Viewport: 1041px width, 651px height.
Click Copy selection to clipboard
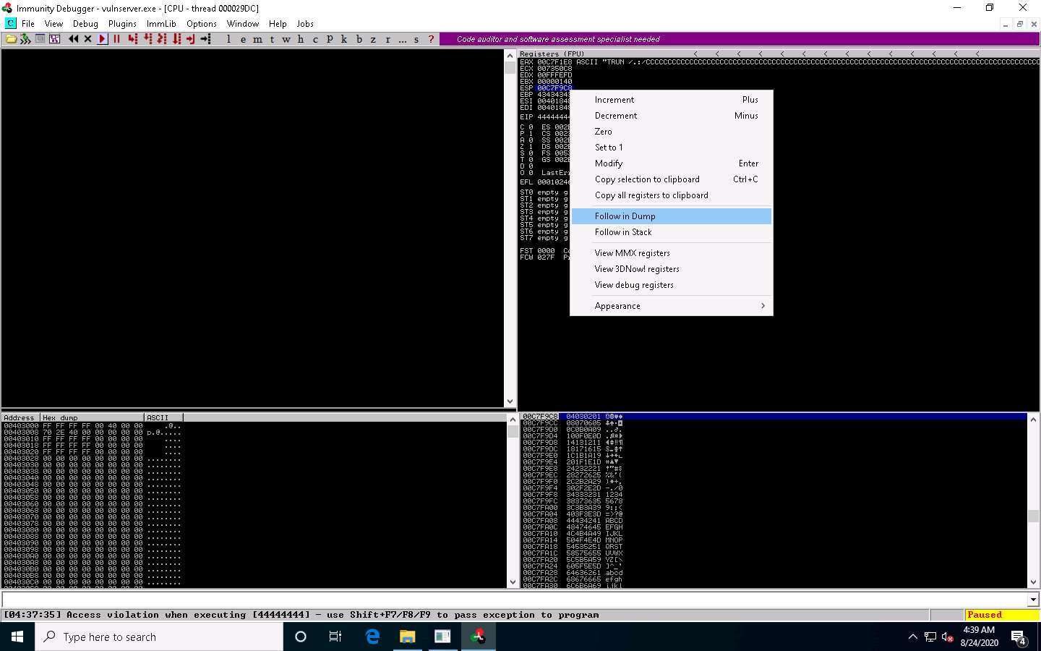click(672, 179)
